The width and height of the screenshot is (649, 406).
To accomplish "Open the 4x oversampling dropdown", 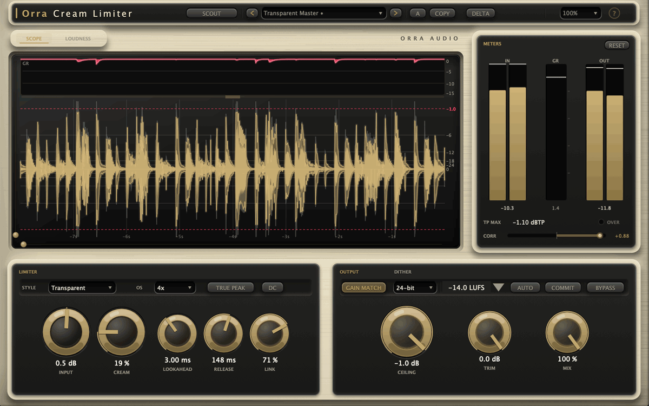I will 175,287.
